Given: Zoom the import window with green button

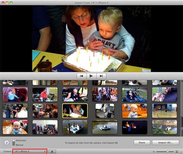Looking at the screenshot, I should pyautogui.click(x=11, y=3).
